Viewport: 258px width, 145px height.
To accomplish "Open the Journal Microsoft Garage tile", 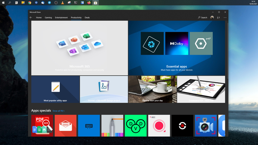I will pyautogui.click(x=104, y=89).
